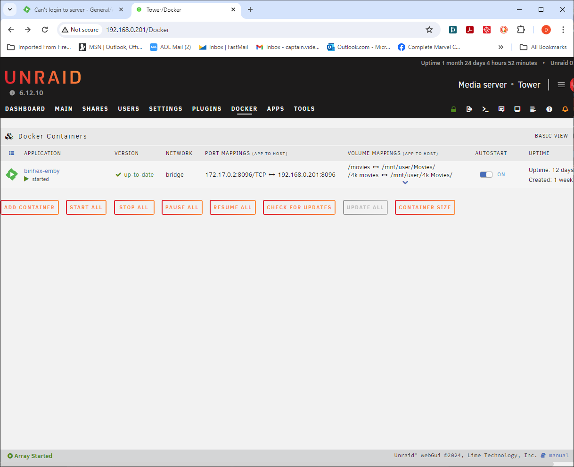Viewport: 574px width, 467px height.
Task: Click the up-to-date version status
Action: click(x=135, y=175)
